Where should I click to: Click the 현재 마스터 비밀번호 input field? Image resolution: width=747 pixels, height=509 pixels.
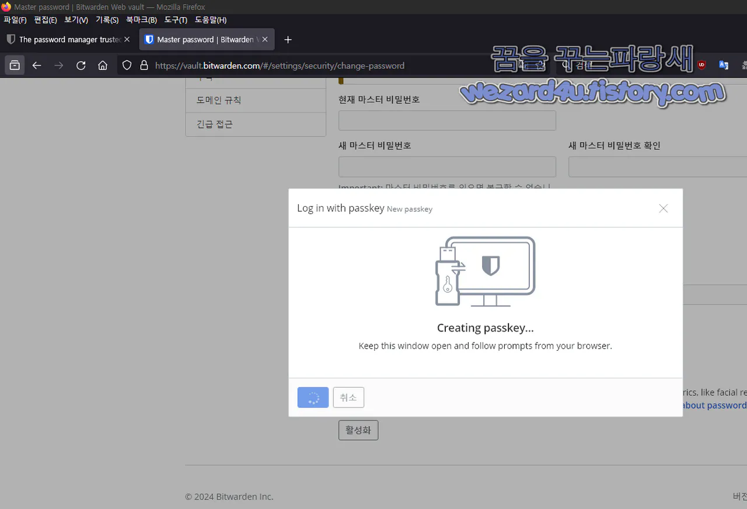(447, 120)
